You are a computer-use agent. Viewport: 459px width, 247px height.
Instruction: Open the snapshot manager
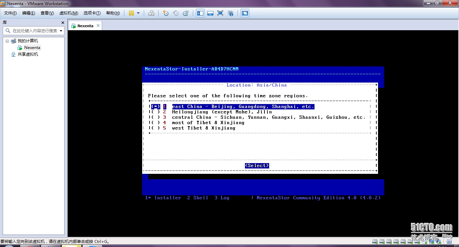(x=186, y=13)
